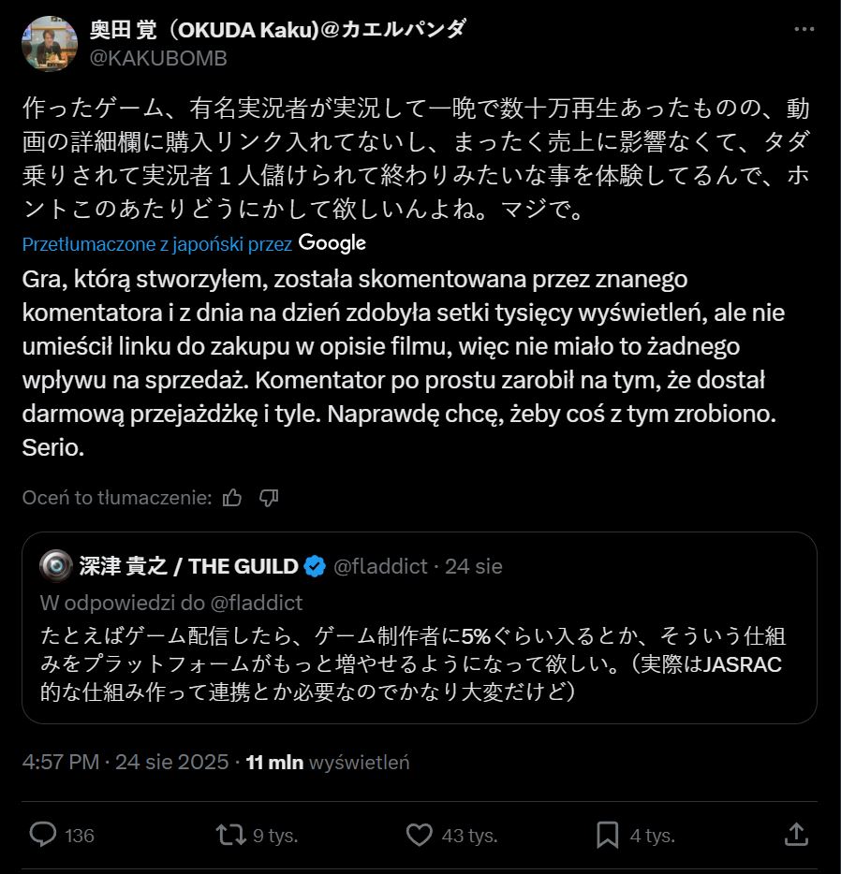Rate translation with thumbs up
Screen dimensions: 841x874
click(232, 498)
